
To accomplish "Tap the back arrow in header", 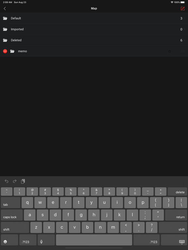I will click(5, 8).
